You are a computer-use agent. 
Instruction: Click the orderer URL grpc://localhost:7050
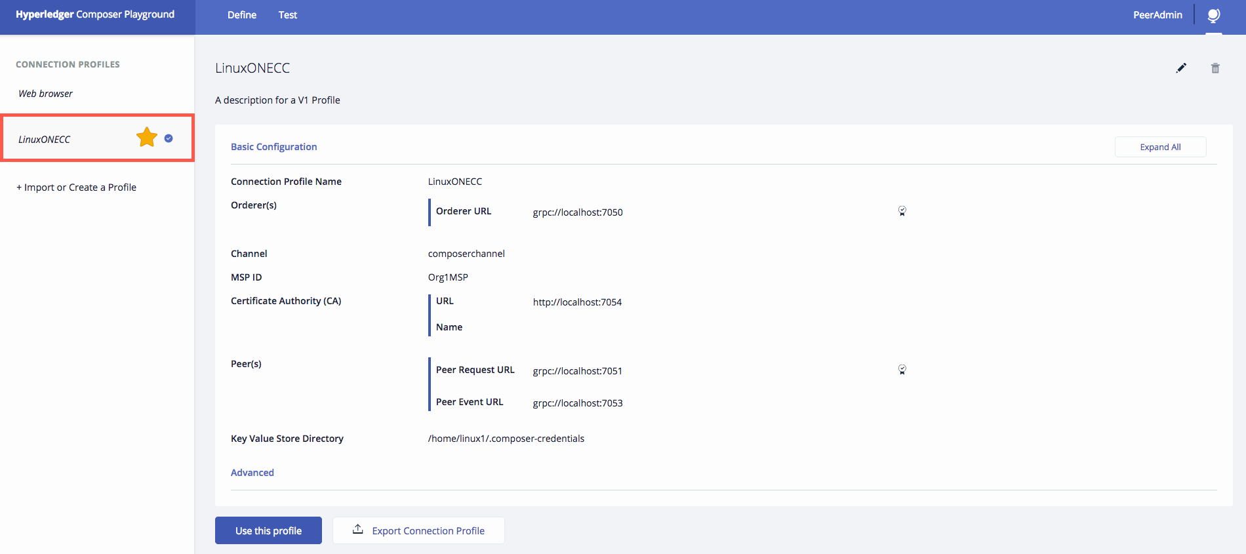point(578,212)
